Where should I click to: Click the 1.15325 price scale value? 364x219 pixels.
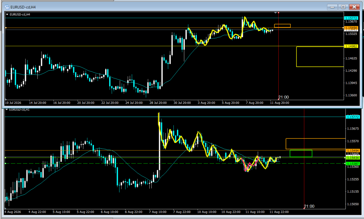[x=351, y=34]
